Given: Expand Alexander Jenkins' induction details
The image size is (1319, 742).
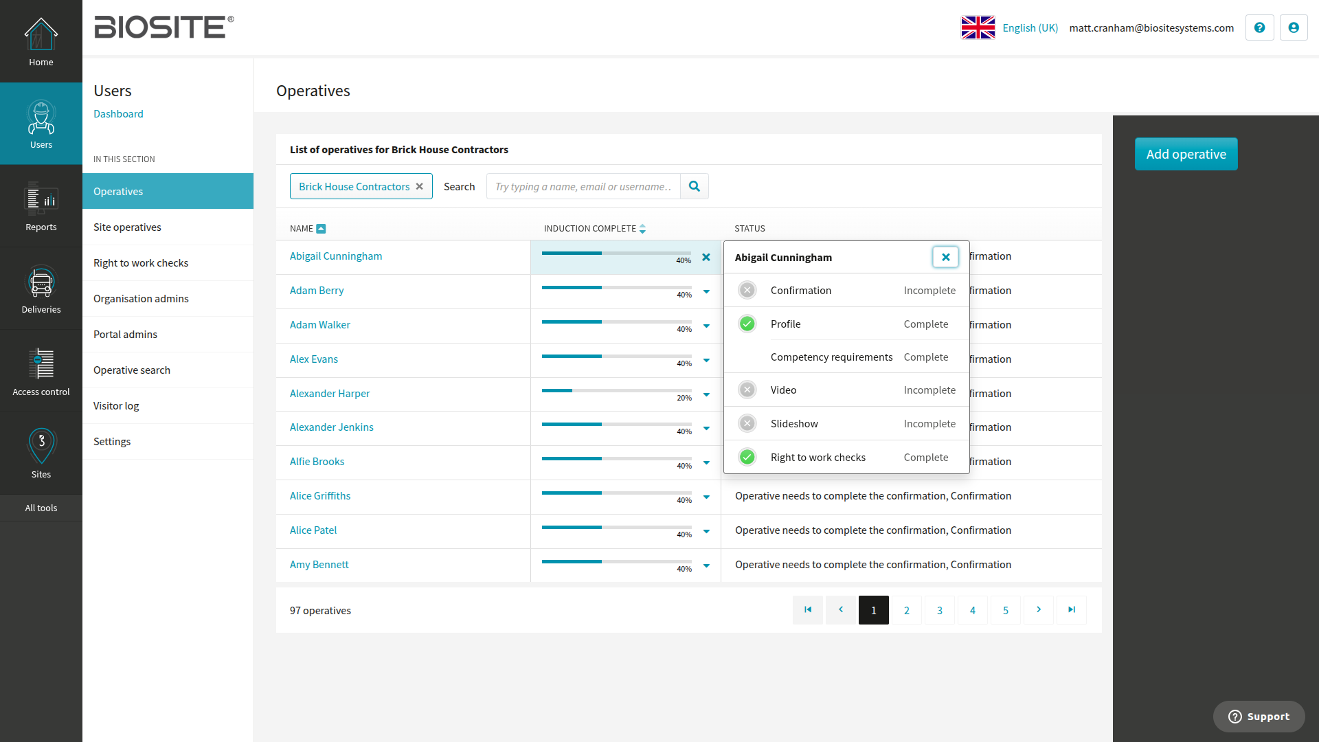Looking at the screenshot, I should pyautogui.click(x=706, y=428).
